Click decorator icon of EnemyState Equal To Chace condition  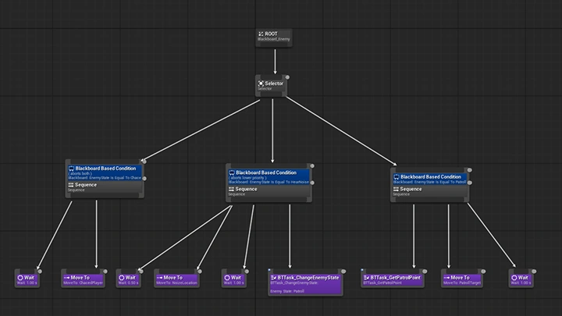coord(71,169)
